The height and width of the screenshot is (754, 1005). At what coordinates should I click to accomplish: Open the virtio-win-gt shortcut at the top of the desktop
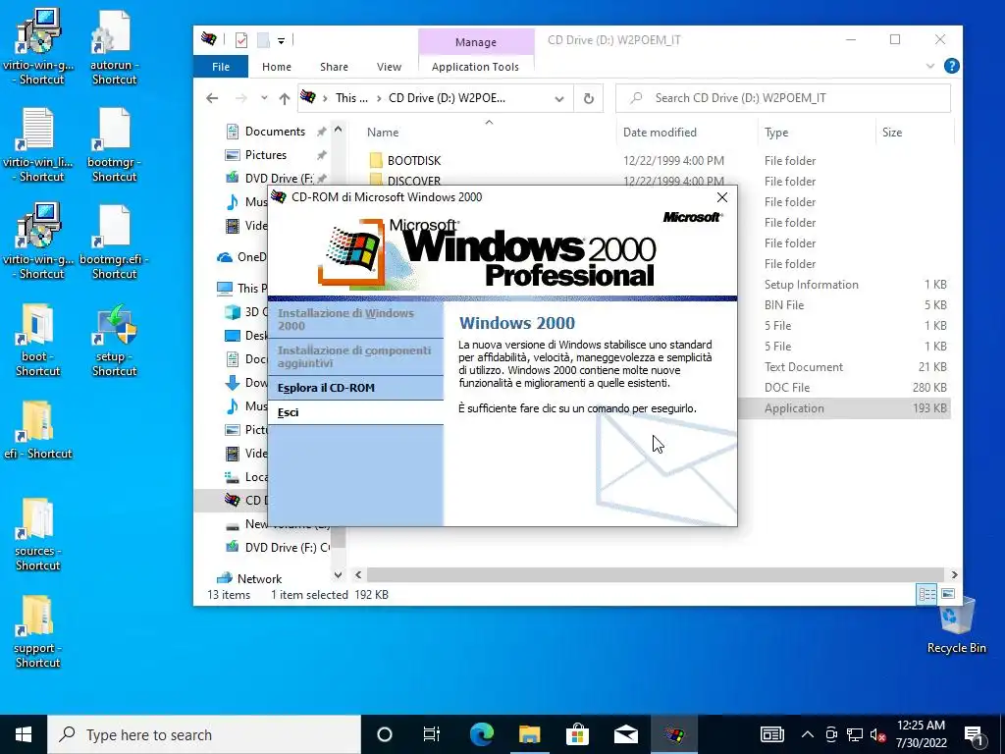[38, 46]
